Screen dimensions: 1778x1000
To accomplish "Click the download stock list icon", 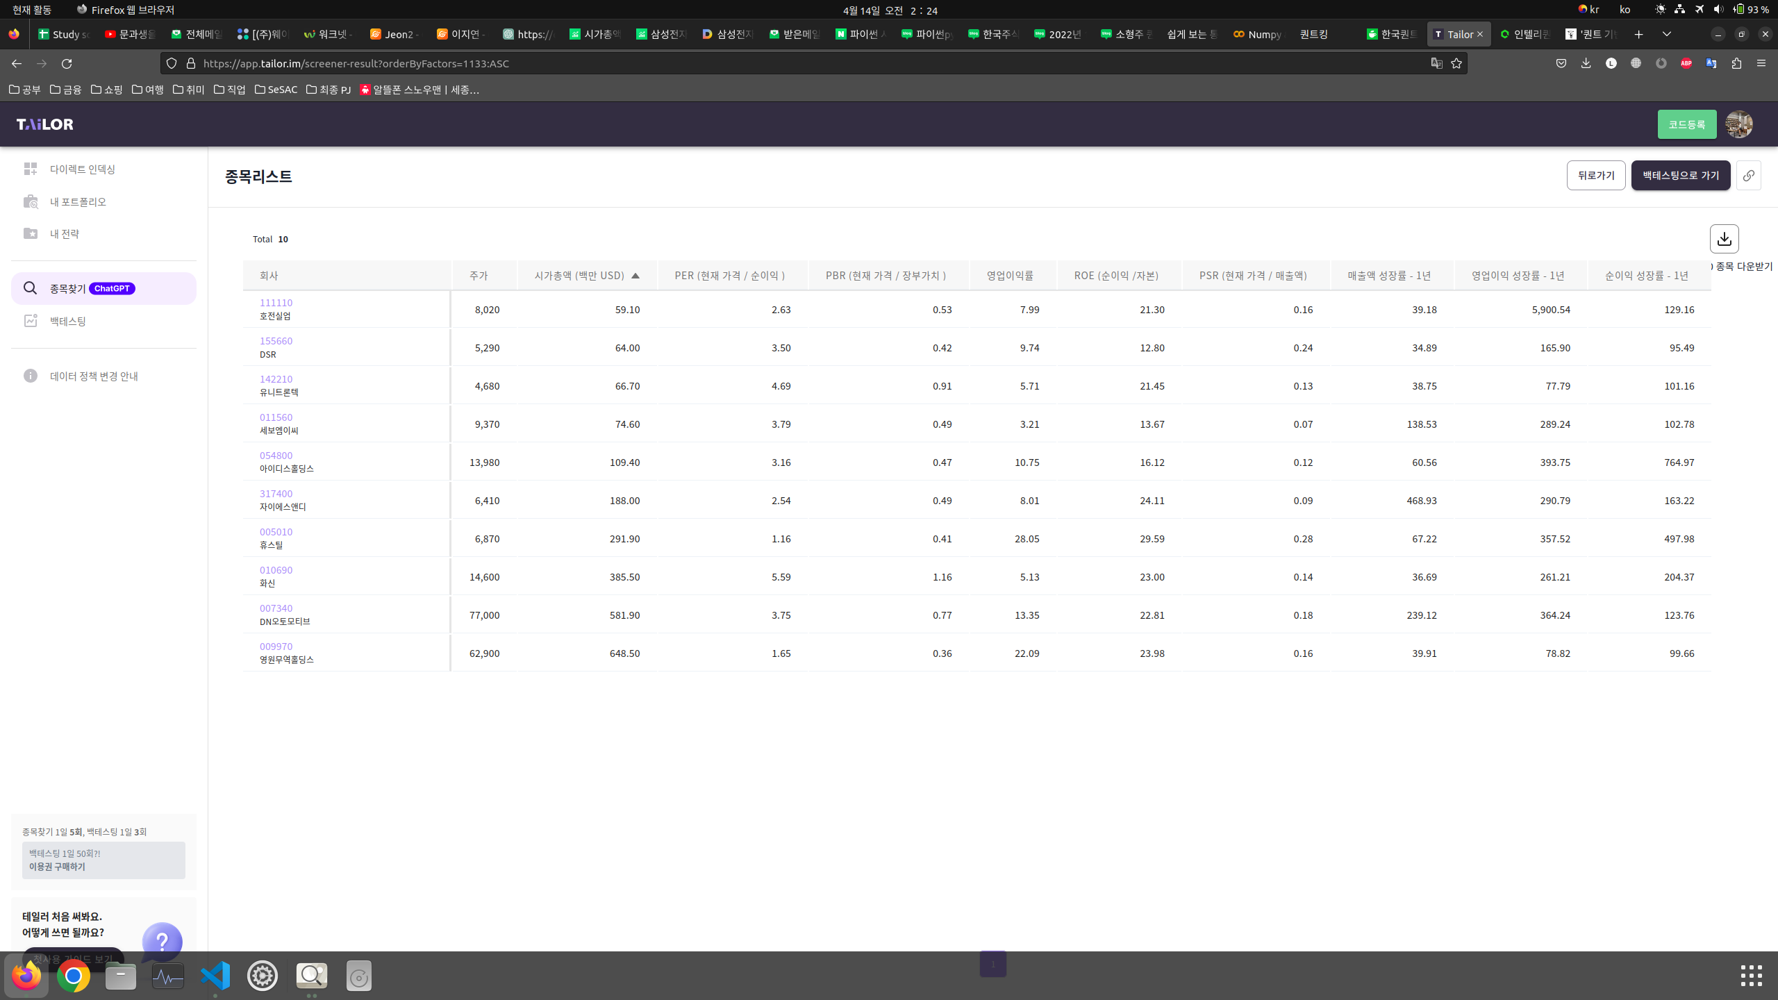I will point(1724,239).
